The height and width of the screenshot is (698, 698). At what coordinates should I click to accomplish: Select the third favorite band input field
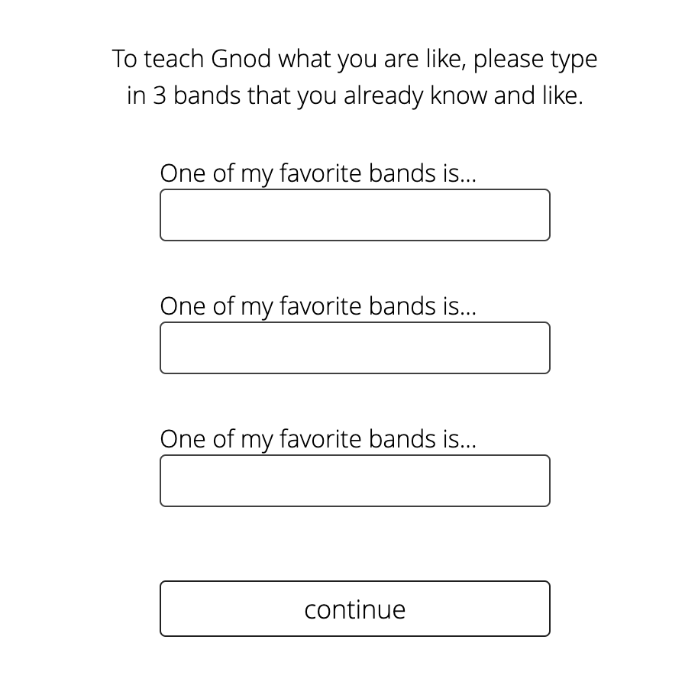[354, 481]
